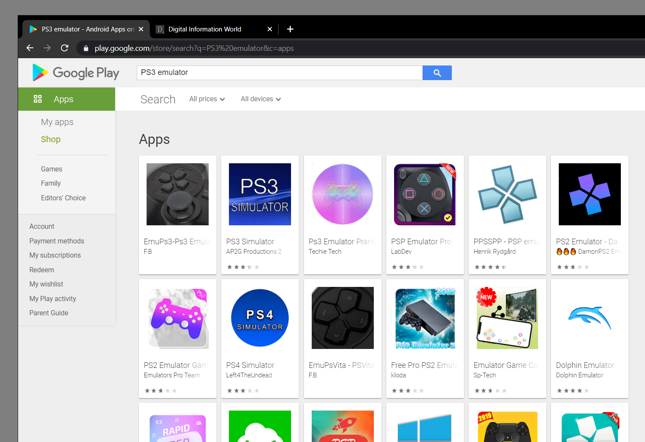Click the Henrik Rydgård developer link
645x442 pixels.
pyautogui.click(x=495, y=252)
